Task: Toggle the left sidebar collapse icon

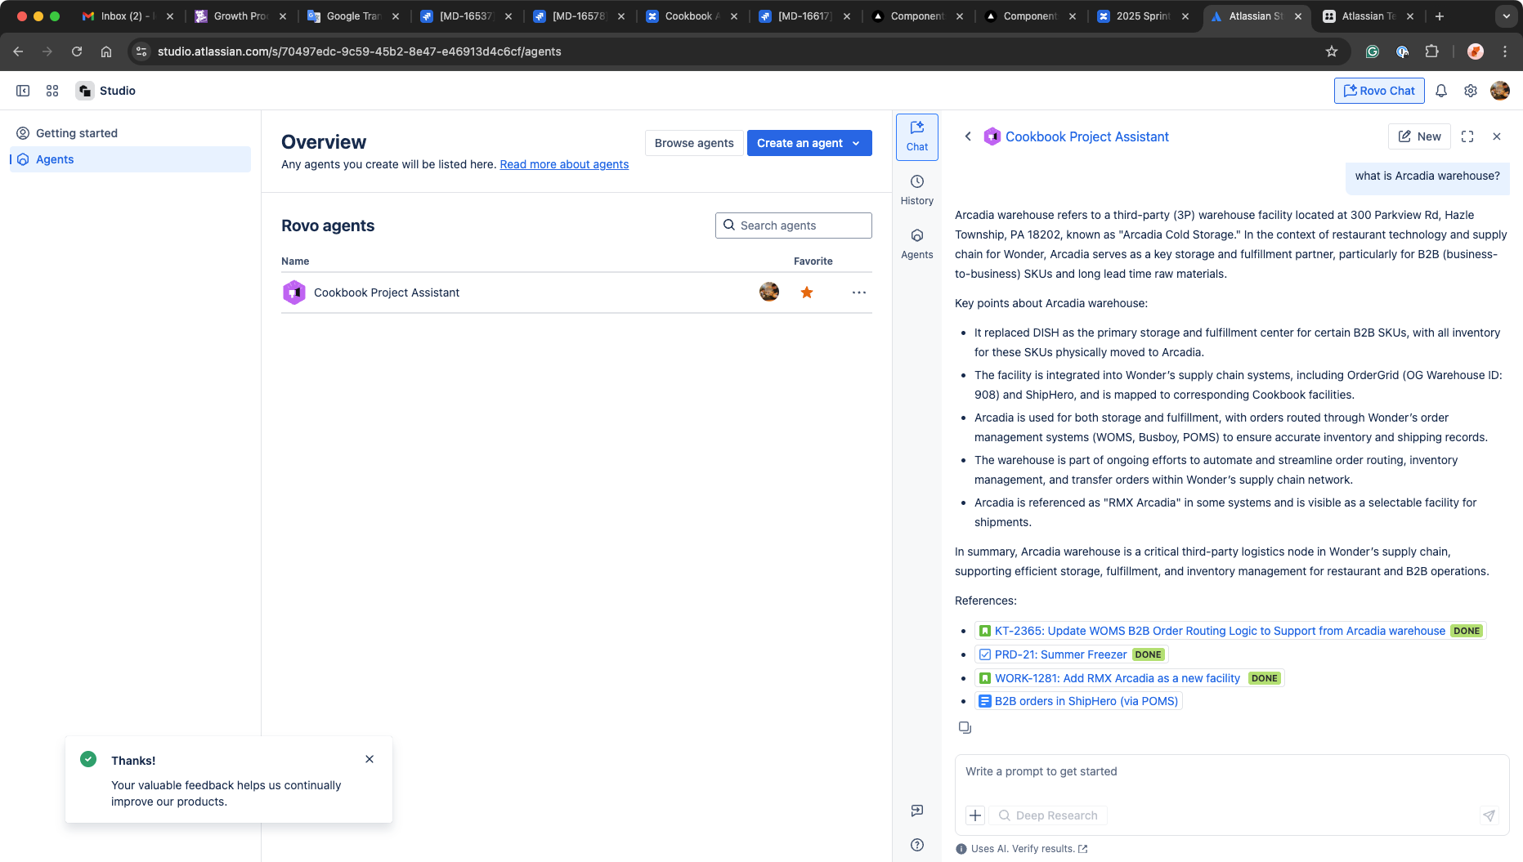Action: (23, 91)
